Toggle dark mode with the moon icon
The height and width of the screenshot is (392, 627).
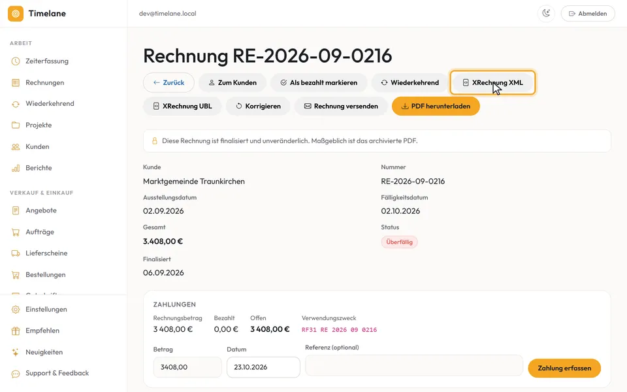pyautogui.click(x=546, y=14)
